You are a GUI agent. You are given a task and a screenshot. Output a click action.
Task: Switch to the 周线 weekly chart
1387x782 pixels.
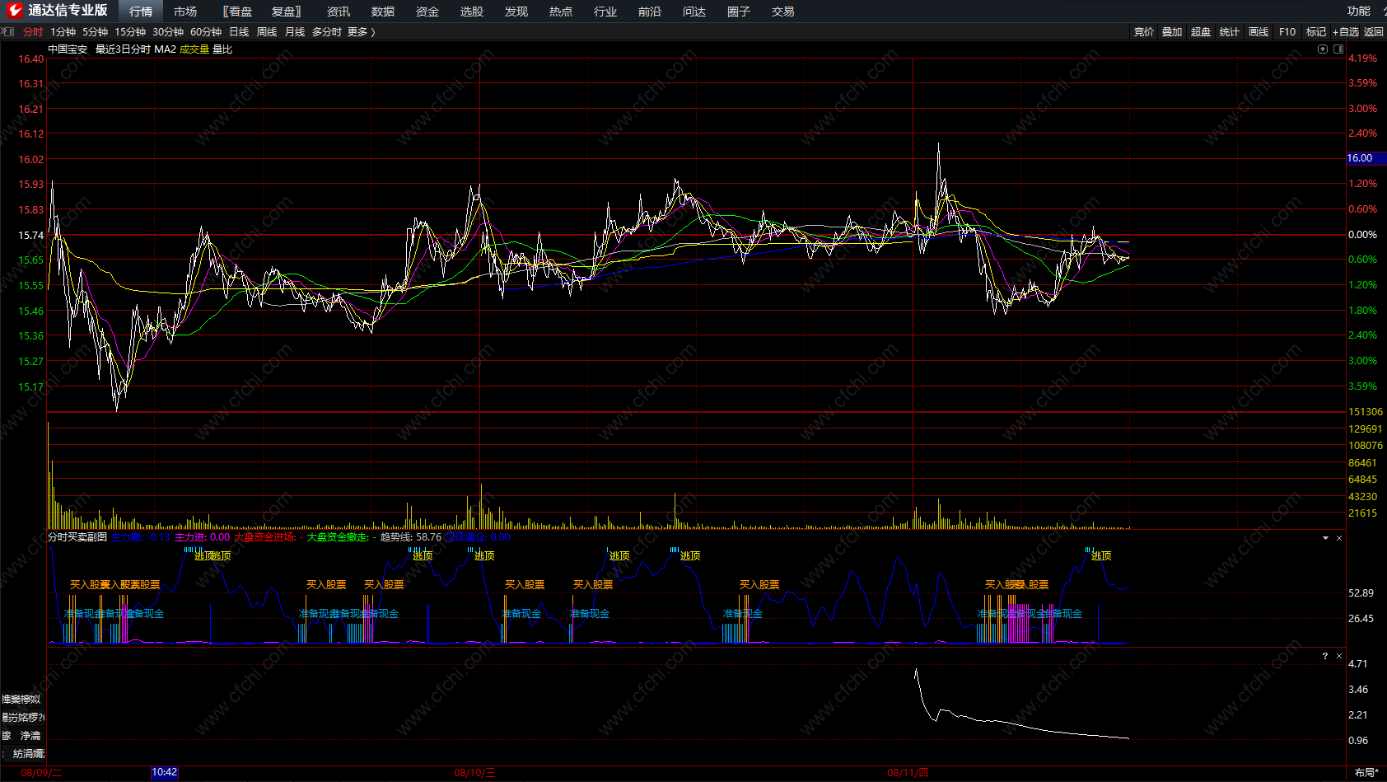267,32
